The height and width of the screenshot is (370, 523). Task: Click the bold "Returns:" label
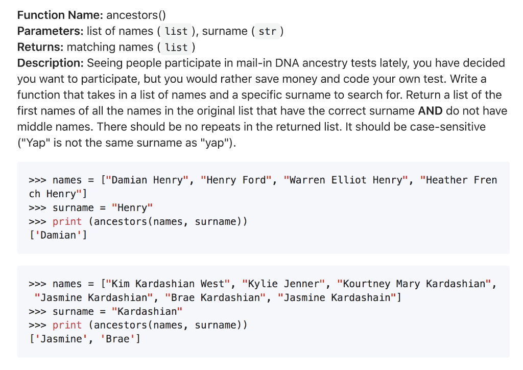click(40, 47)
